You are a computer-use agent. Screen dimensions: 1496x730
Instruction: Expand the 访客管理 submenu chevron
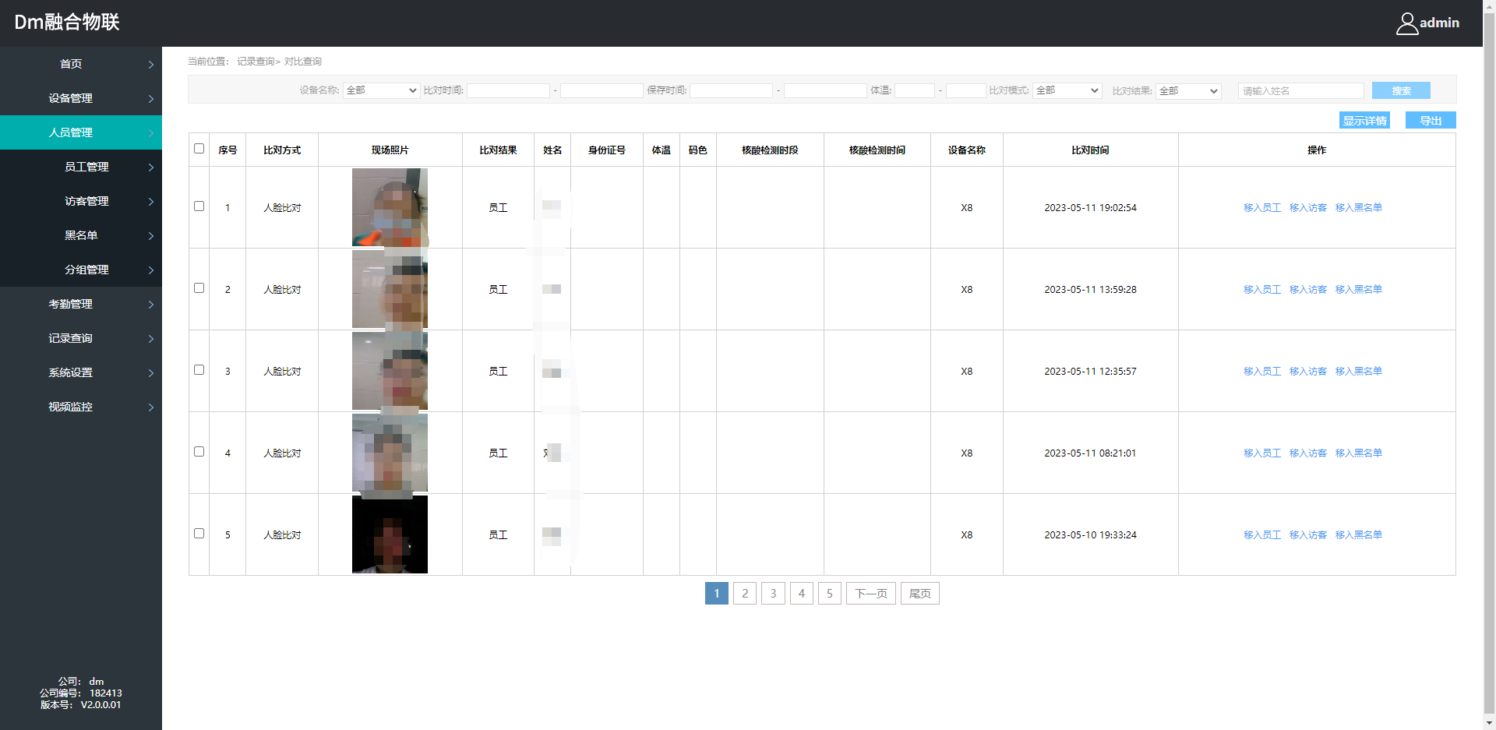(x=151, y=202)
